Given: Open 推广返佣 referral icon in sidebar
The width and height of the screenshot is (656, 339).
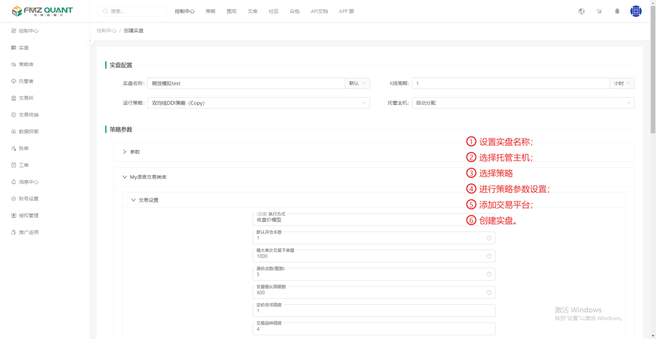Looking at the screenshot, I should pyautogui.click(x=14, y=232).
